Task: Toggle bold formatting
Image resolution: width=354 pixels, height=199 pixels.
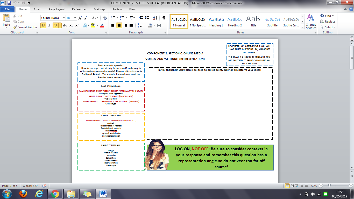Action: point(43,26)
